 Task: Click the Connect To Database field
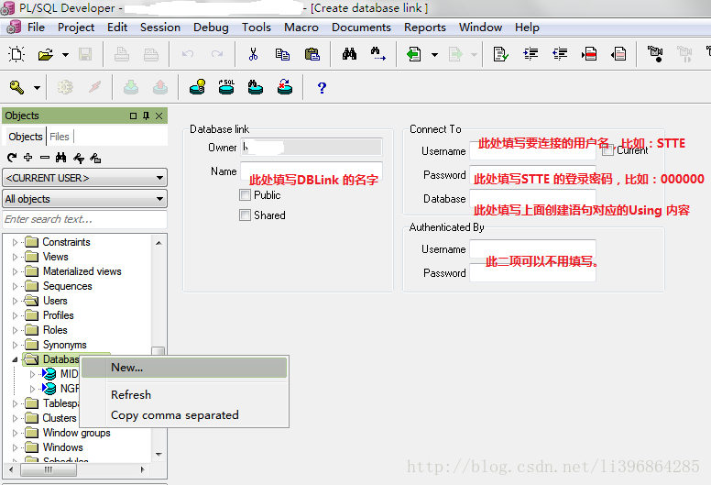(x=532, y=199)
